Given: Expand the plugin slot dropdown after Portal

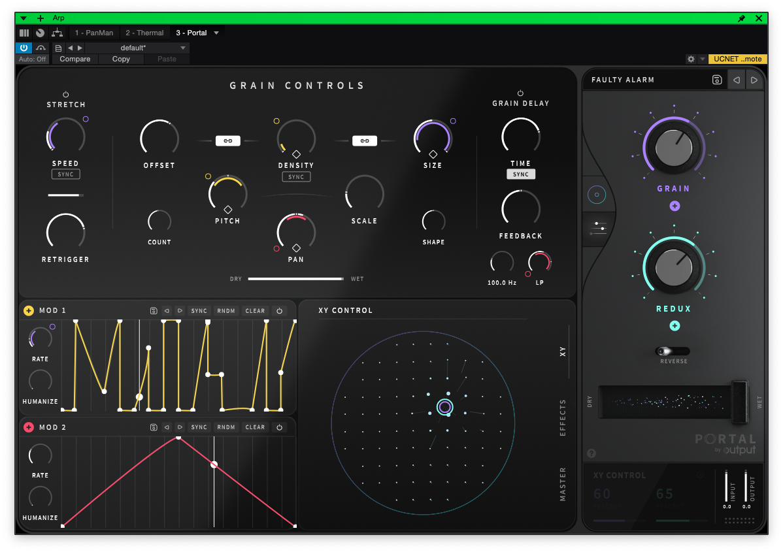Looking at the screenshot, I should pyautogui.click(x=216, y=33).
